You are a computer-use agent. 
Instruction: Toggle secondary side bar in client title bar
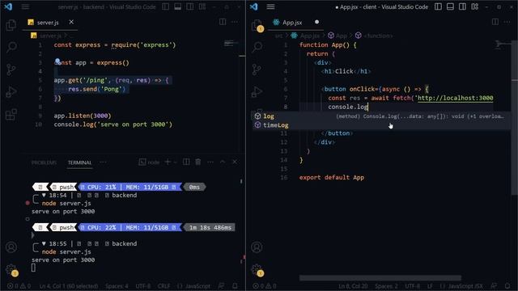pyautogui.click(x=462, y=6)
